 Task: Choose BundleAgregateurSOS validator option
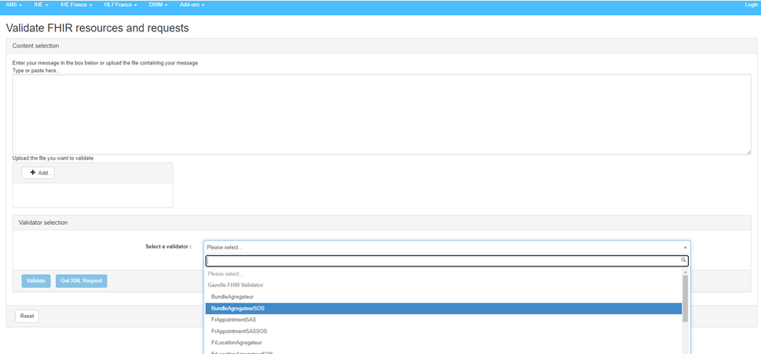point(238,308)
